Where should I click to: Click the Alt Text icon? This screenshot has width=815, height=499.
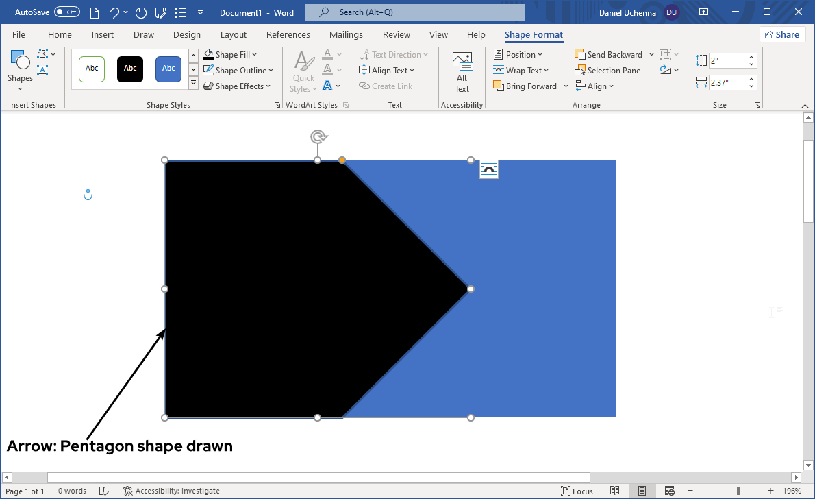click(x=462, y=63)
